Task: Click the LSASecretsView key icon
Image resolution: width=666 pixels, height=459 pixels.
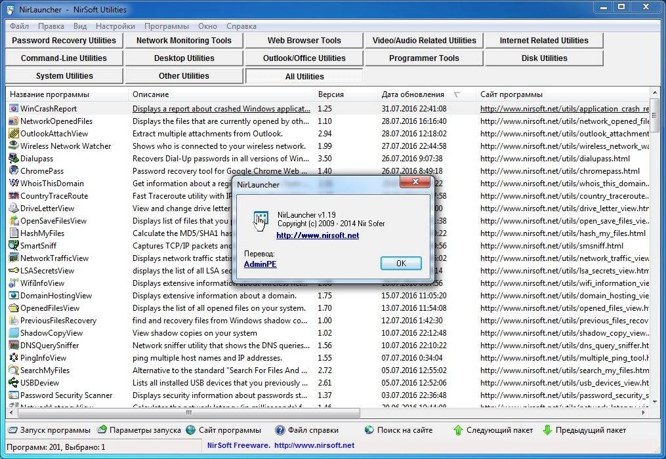Action: tap(14, 270)
